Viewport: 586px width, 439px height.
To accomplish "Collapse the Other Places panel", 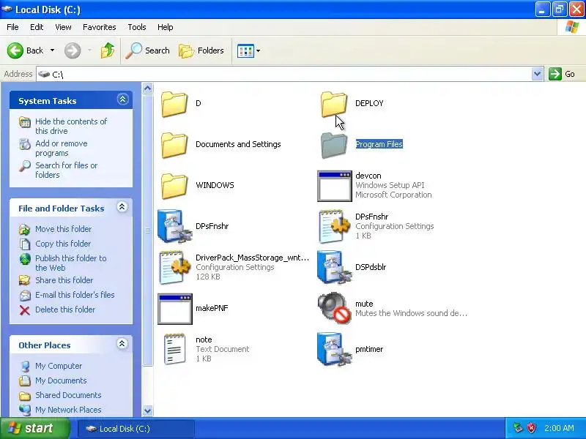I will [122, 344].
